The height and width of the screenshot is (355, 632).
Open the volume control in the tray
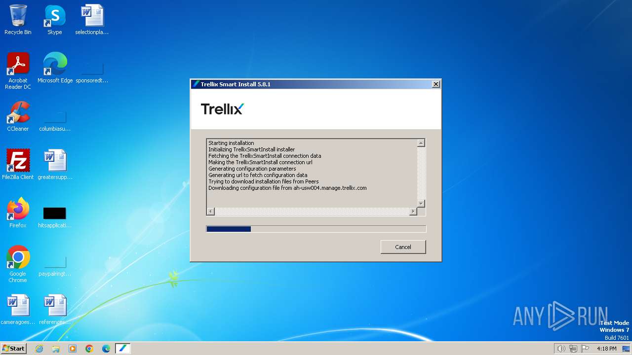point(561,349)
